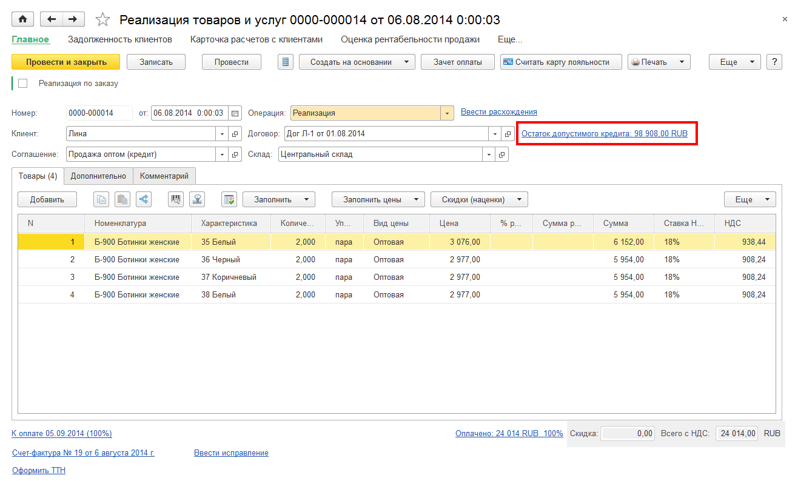
Task: Click the Скидка amount field
Action: point(628,433)
